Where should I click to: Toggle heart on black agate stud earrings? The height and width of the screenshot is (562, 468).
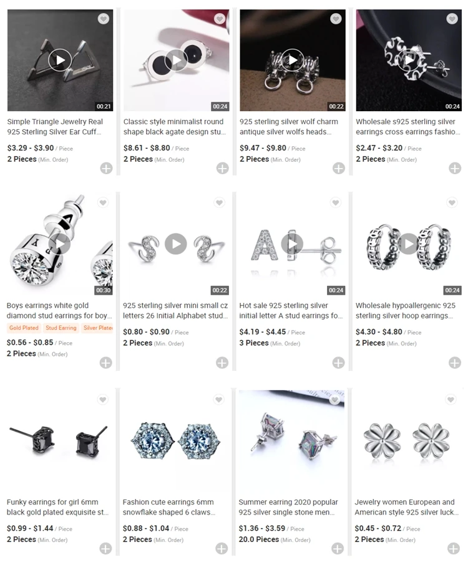[220, 19]
